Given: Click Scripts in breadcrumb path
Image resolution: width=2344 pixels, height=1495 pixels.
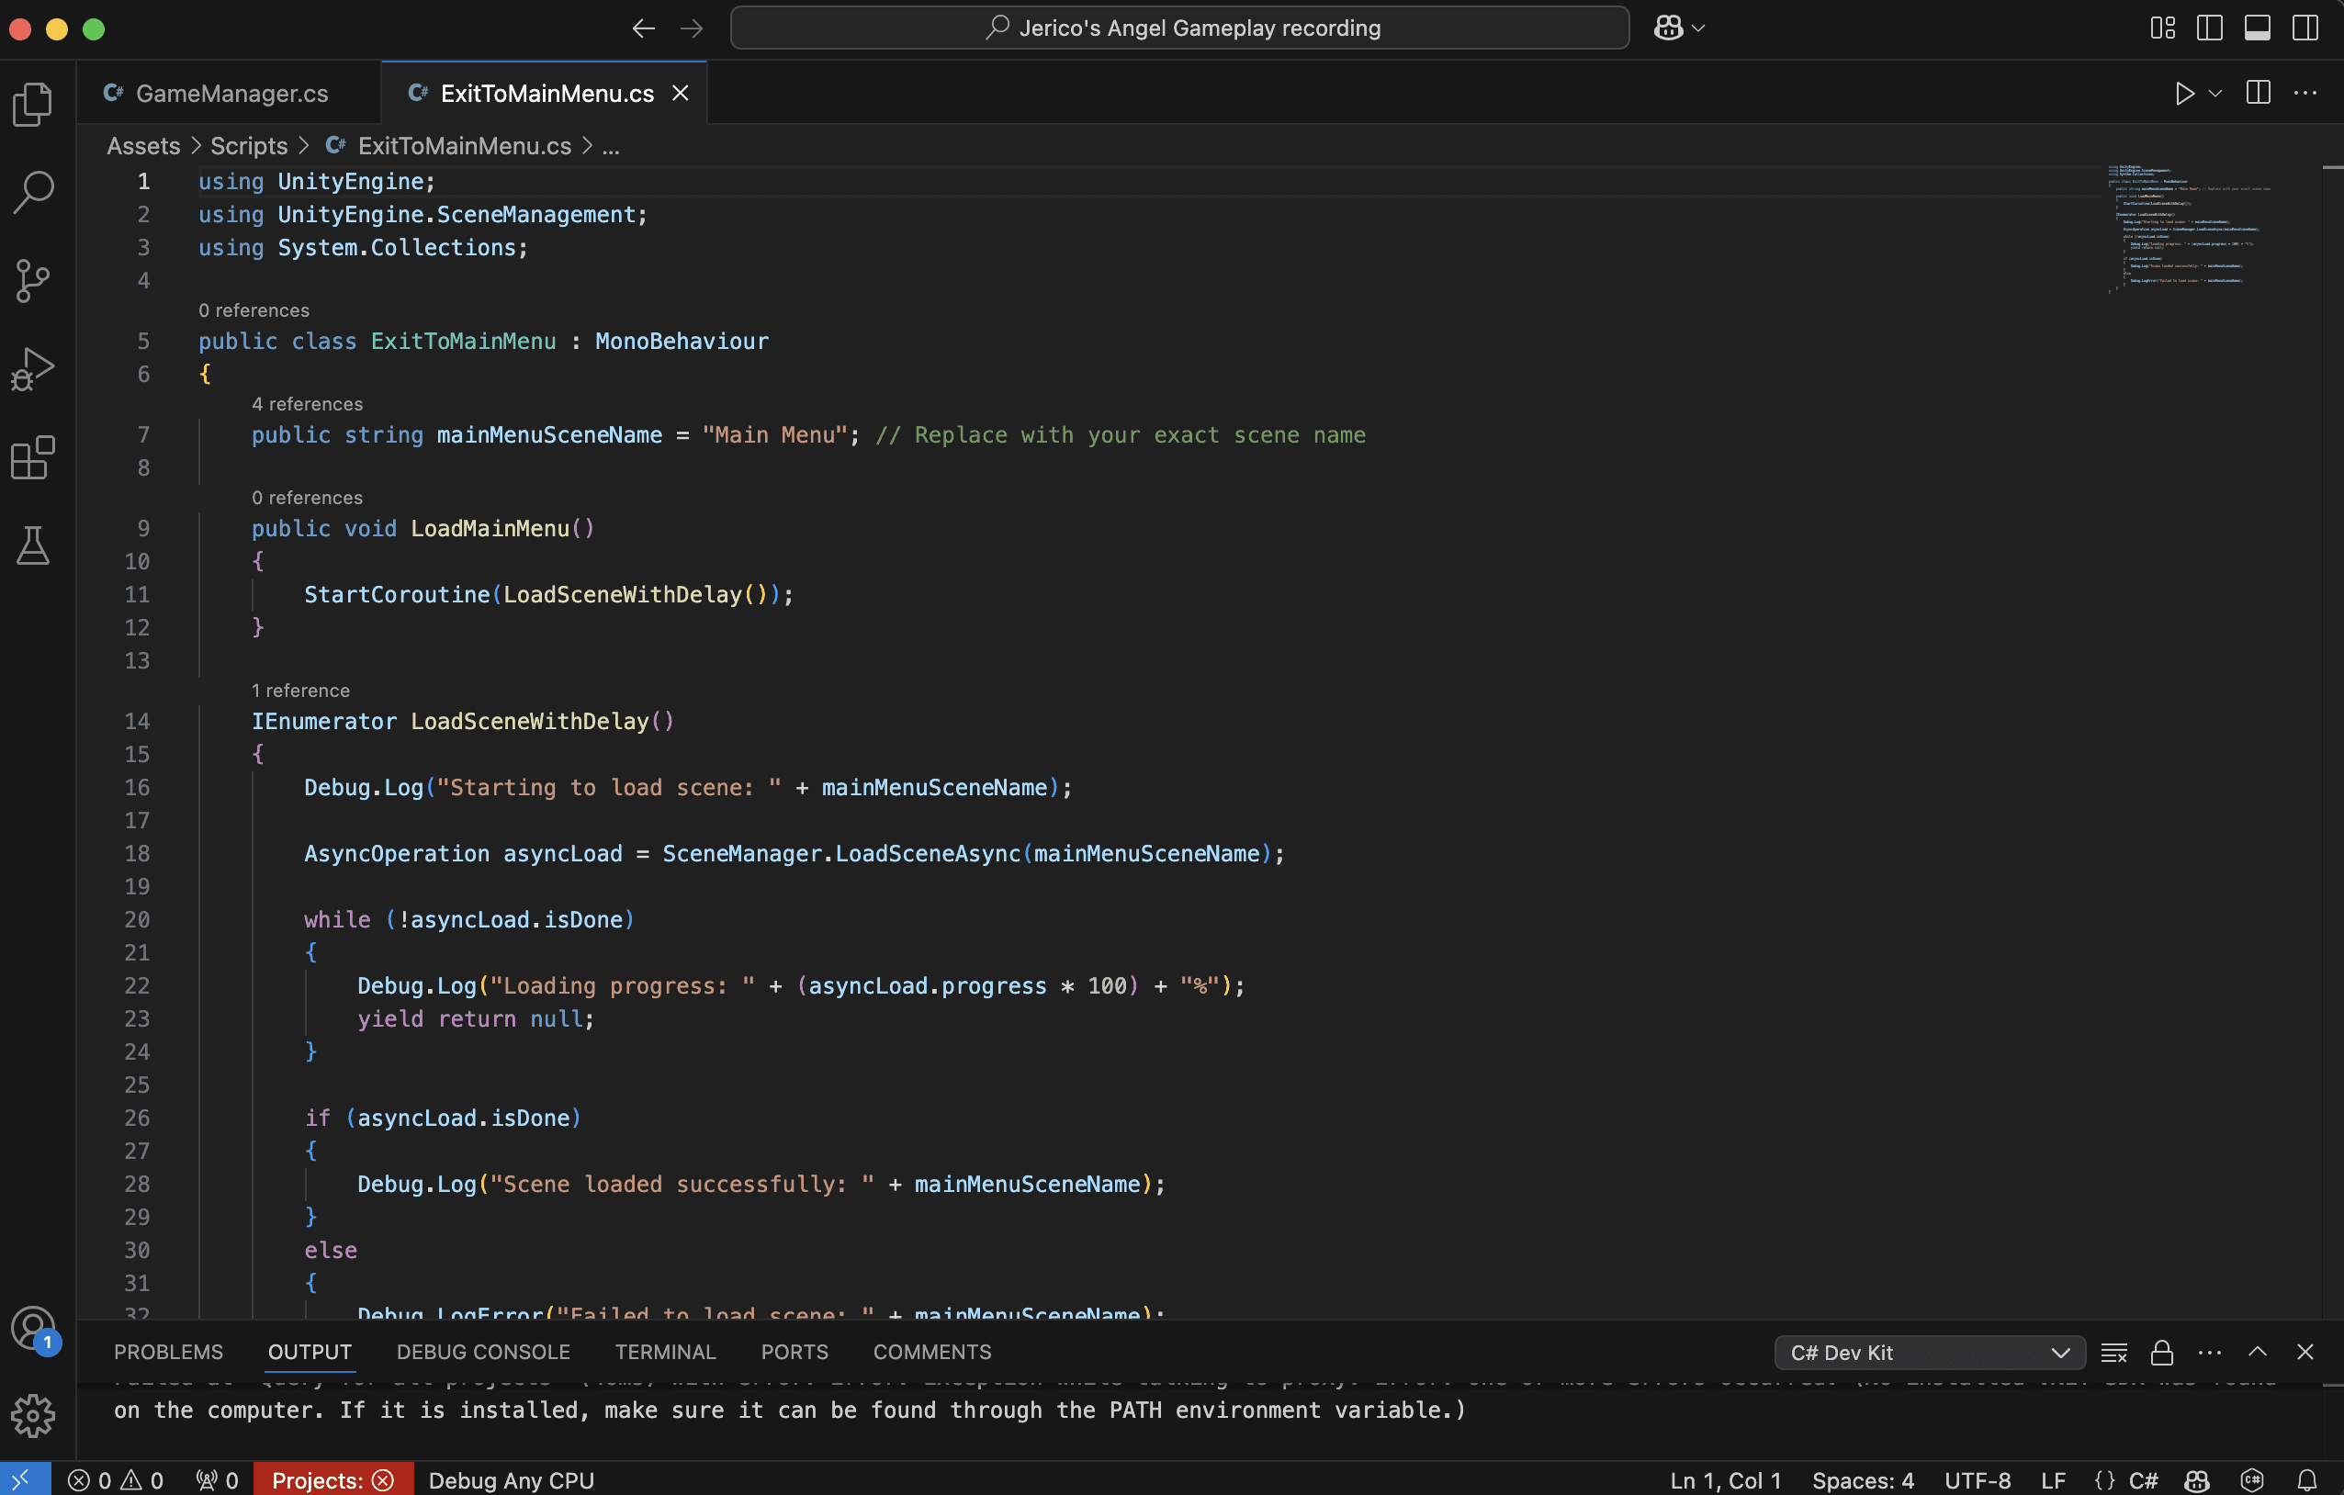Looking at the screenshot, I should point(249,146).
